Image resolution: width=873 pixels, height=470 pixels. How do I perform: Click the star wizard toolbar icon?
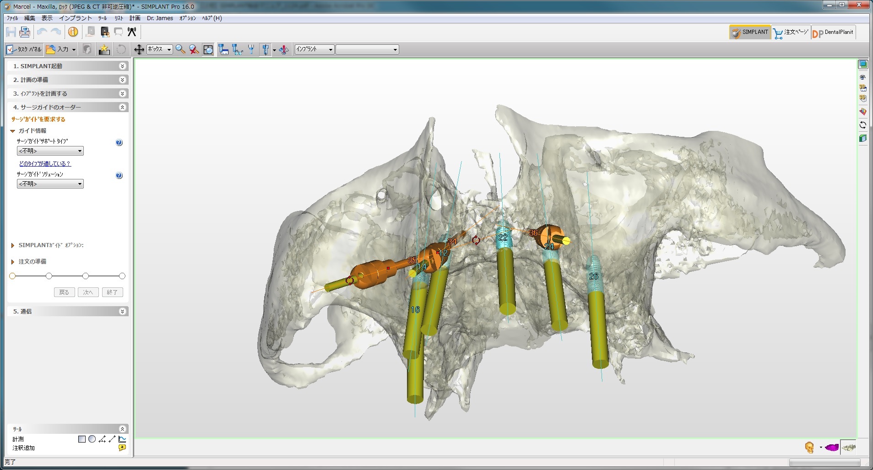[x=104, y=49]
